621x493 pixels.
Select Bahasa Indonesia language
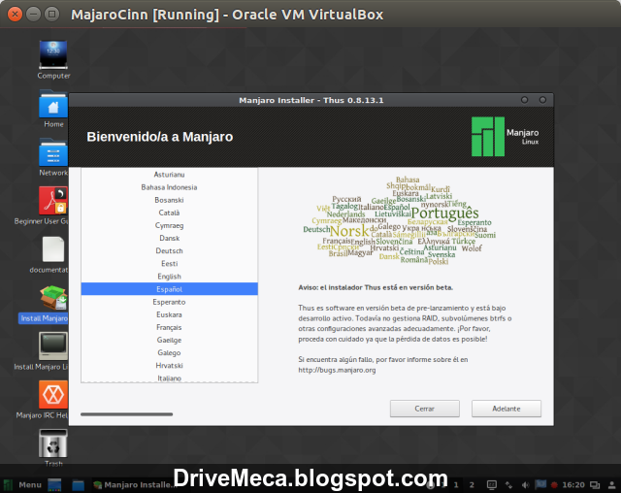pos(169,187)
